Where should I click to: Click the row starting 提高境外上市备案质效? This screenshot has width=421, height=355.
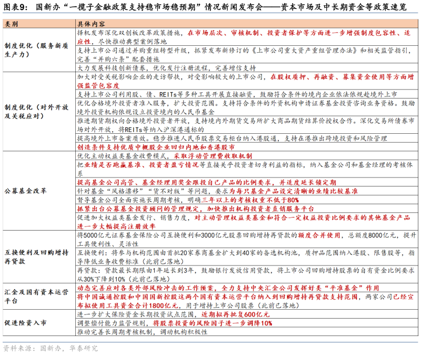click(232, 139)
